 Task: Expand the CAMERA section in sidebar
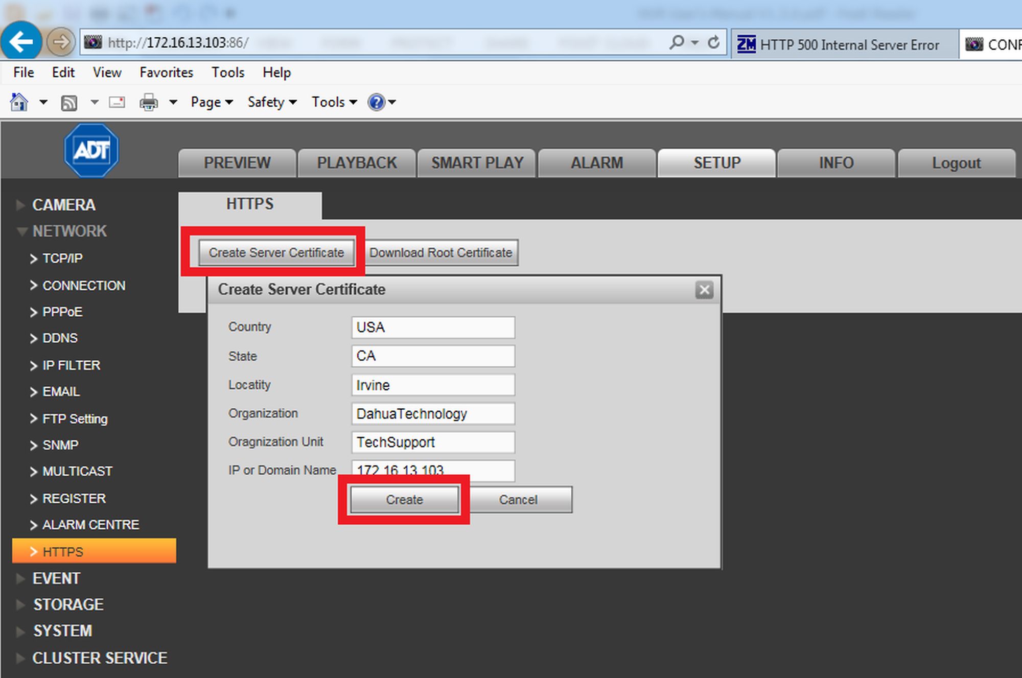tap(63, 205)
